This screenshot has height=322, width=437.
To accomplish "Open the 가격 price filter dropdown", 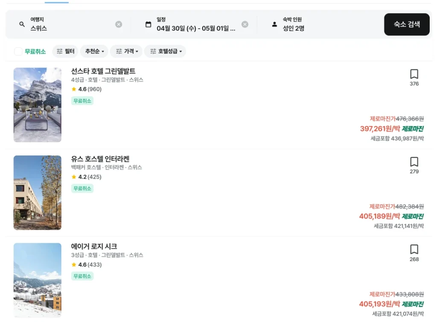I will (x=126, y=51).
